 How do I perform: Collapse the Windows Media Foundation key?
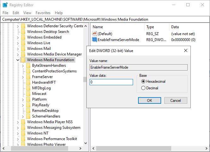point(18,60)
